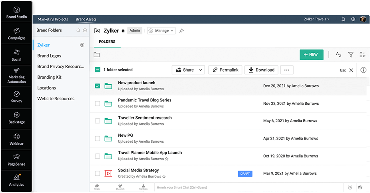The image size is (370, 193).
Task: Open the Backstage app
Action: (x=16, y=118)
